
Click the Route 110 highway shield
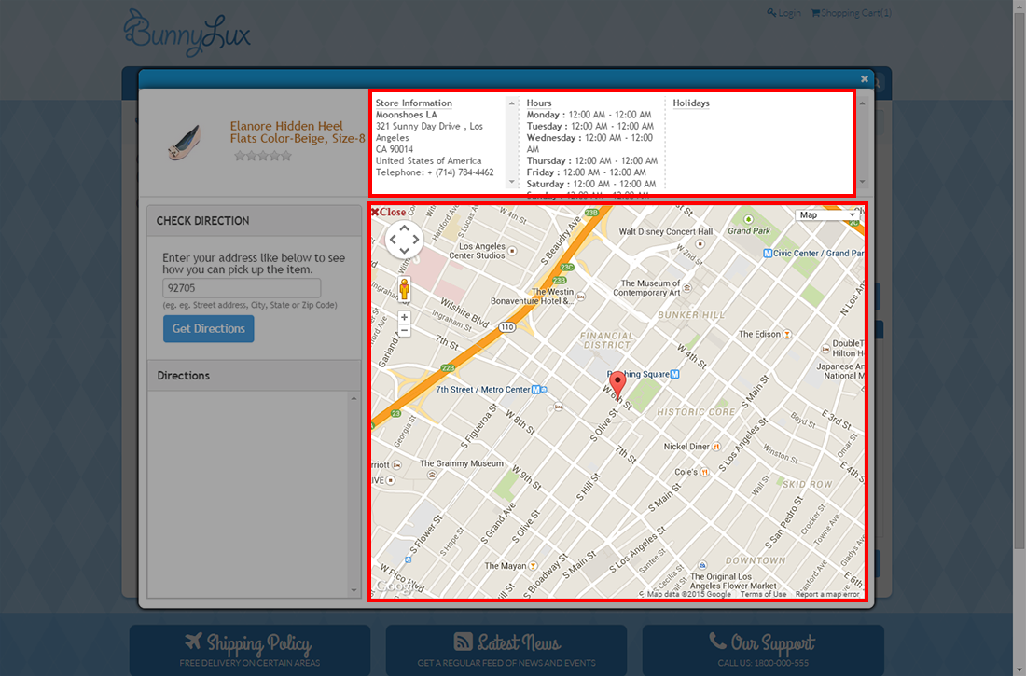[x=507, y=327]
